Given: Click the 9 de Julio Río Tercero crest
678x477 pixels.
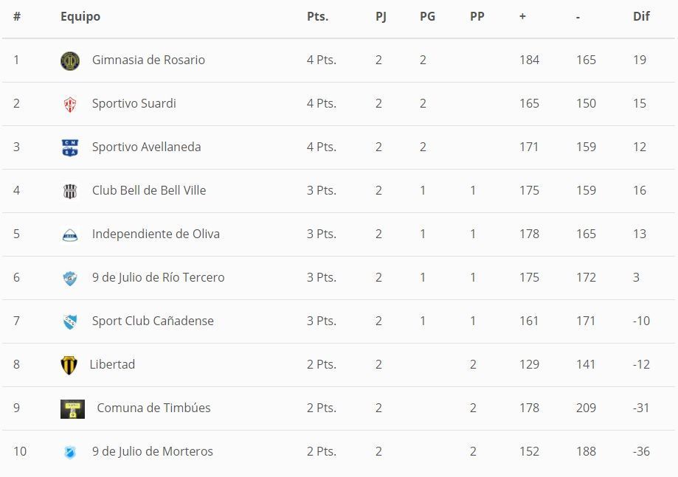Looking at the screenshot, I should tap(70, 278).
